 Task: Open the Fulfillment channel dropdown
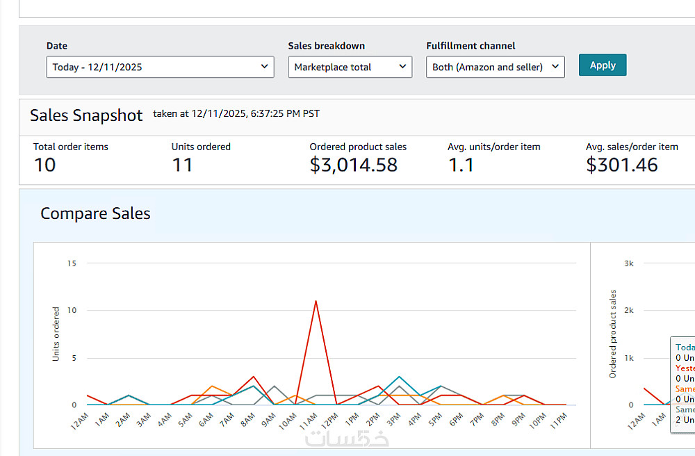click(495, 67)
